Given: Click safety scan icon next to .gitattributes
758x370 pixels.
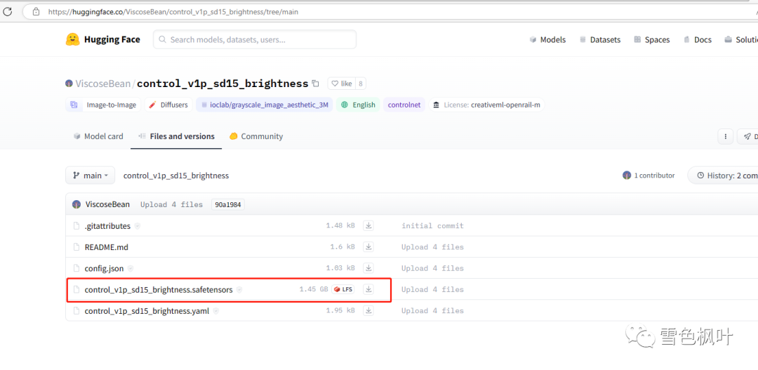Looking at the screenshot, I should pos(138,226).
